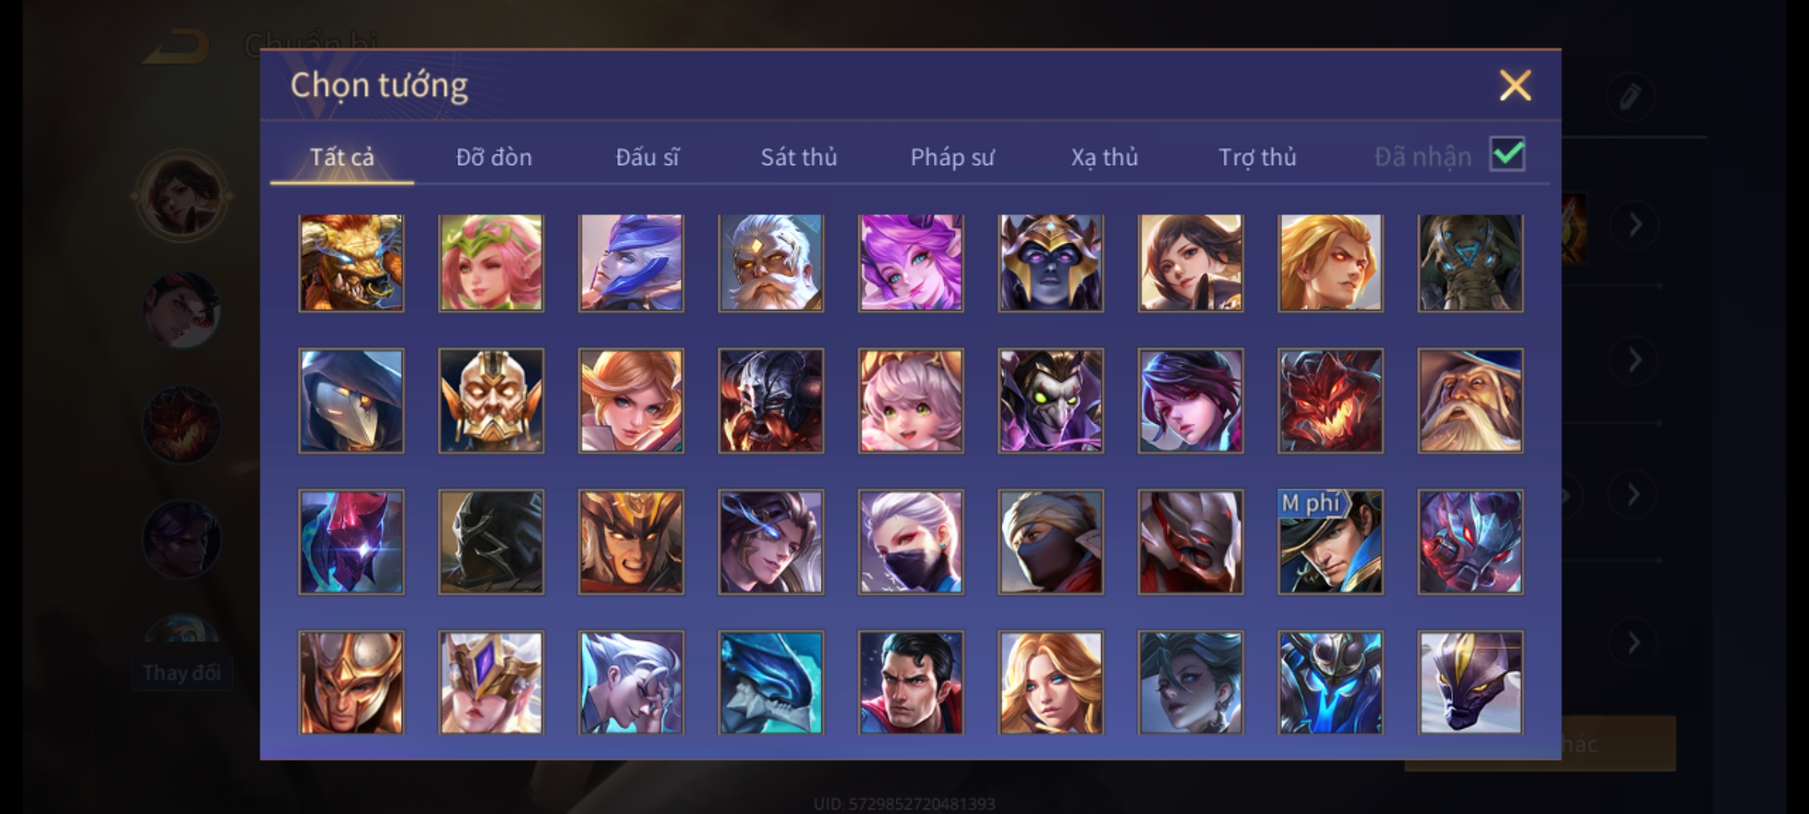
Task: Select the hooded plague mask hero
Action: click(351, 400)
